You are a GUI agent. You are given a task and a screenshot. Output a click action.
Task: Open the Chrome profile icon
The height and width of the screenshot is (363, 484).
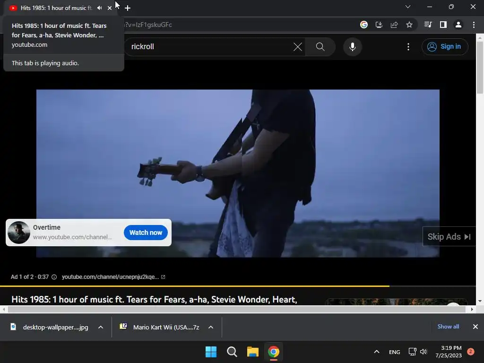458,25
